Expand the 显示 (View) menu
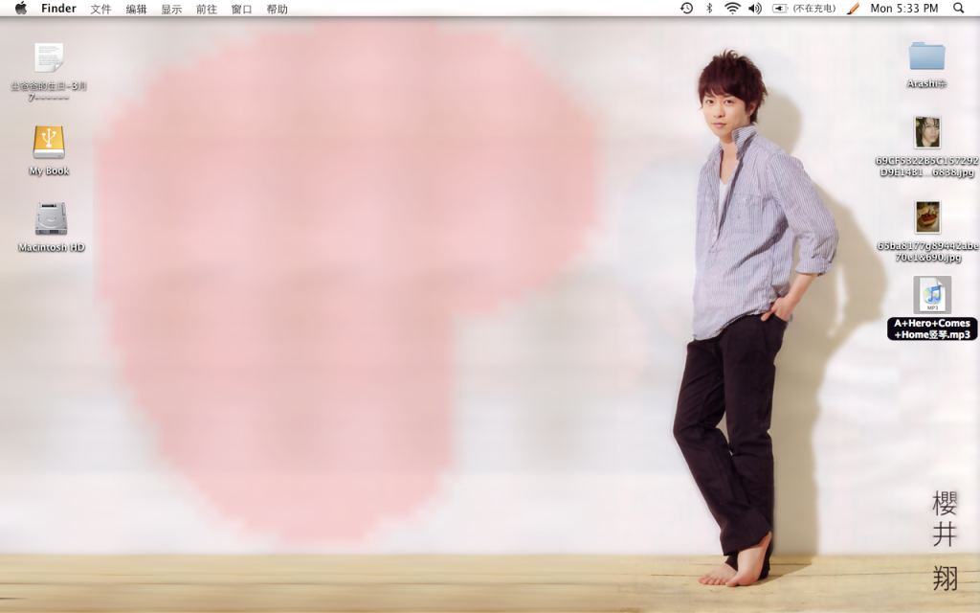Screen dimensions: 980x613 (x=171, y=9)
